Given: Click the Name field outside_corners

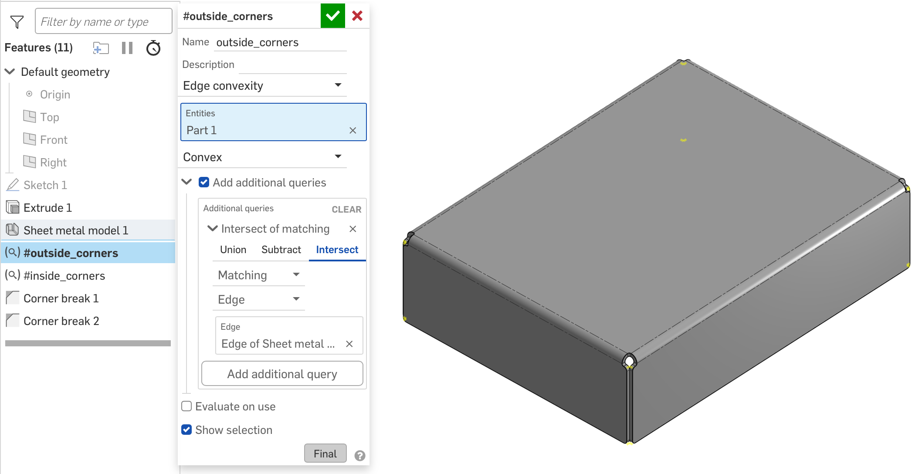Looking at the screenshot, I should (281, 42).
